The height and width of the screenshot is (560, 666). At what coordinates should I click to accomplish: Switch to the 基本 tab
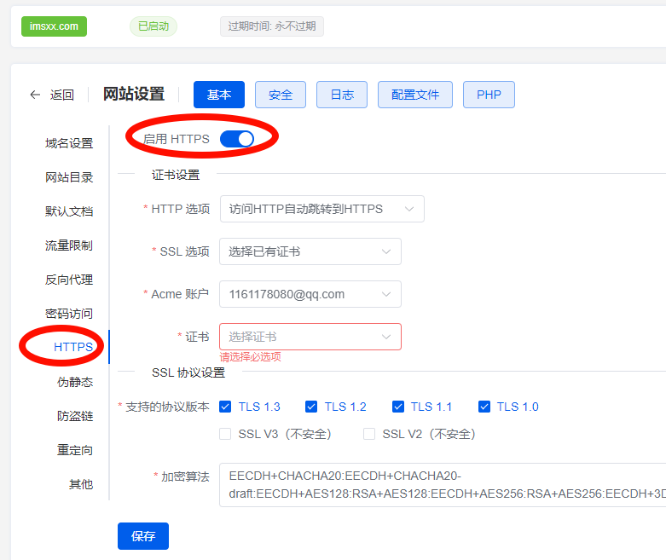pyautogui.click(x=219, y=95)
